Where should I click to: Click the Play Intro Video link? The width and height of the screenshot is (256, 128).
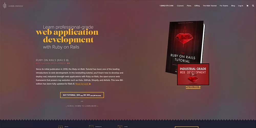click(193, 87)
